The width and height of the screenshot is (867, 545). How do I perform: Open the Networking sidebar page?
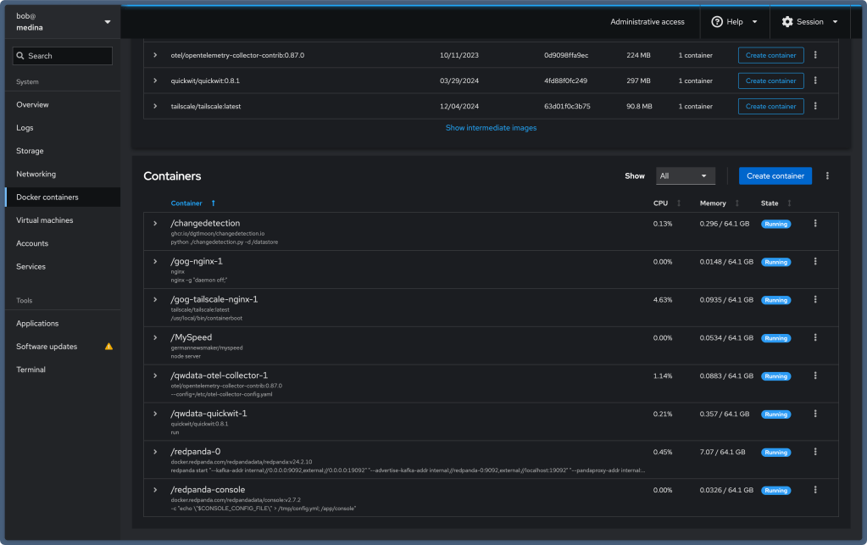36,174
